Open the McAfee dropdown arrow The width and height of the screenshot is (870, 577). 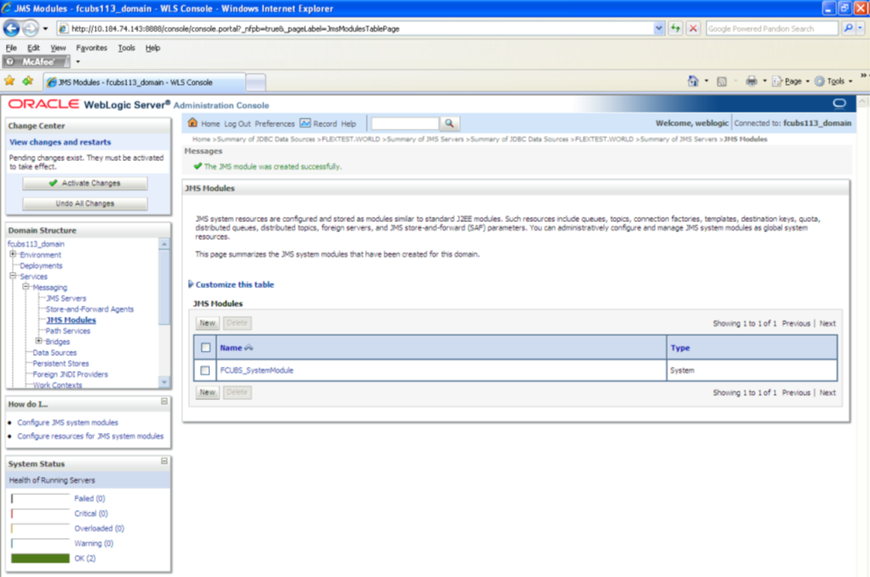tap(78, 62)
